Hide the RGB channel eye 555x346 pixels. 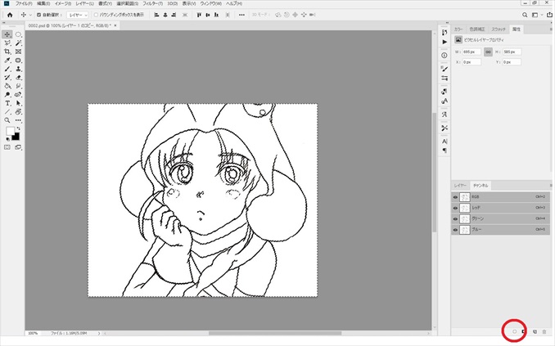tap(455, 196)
